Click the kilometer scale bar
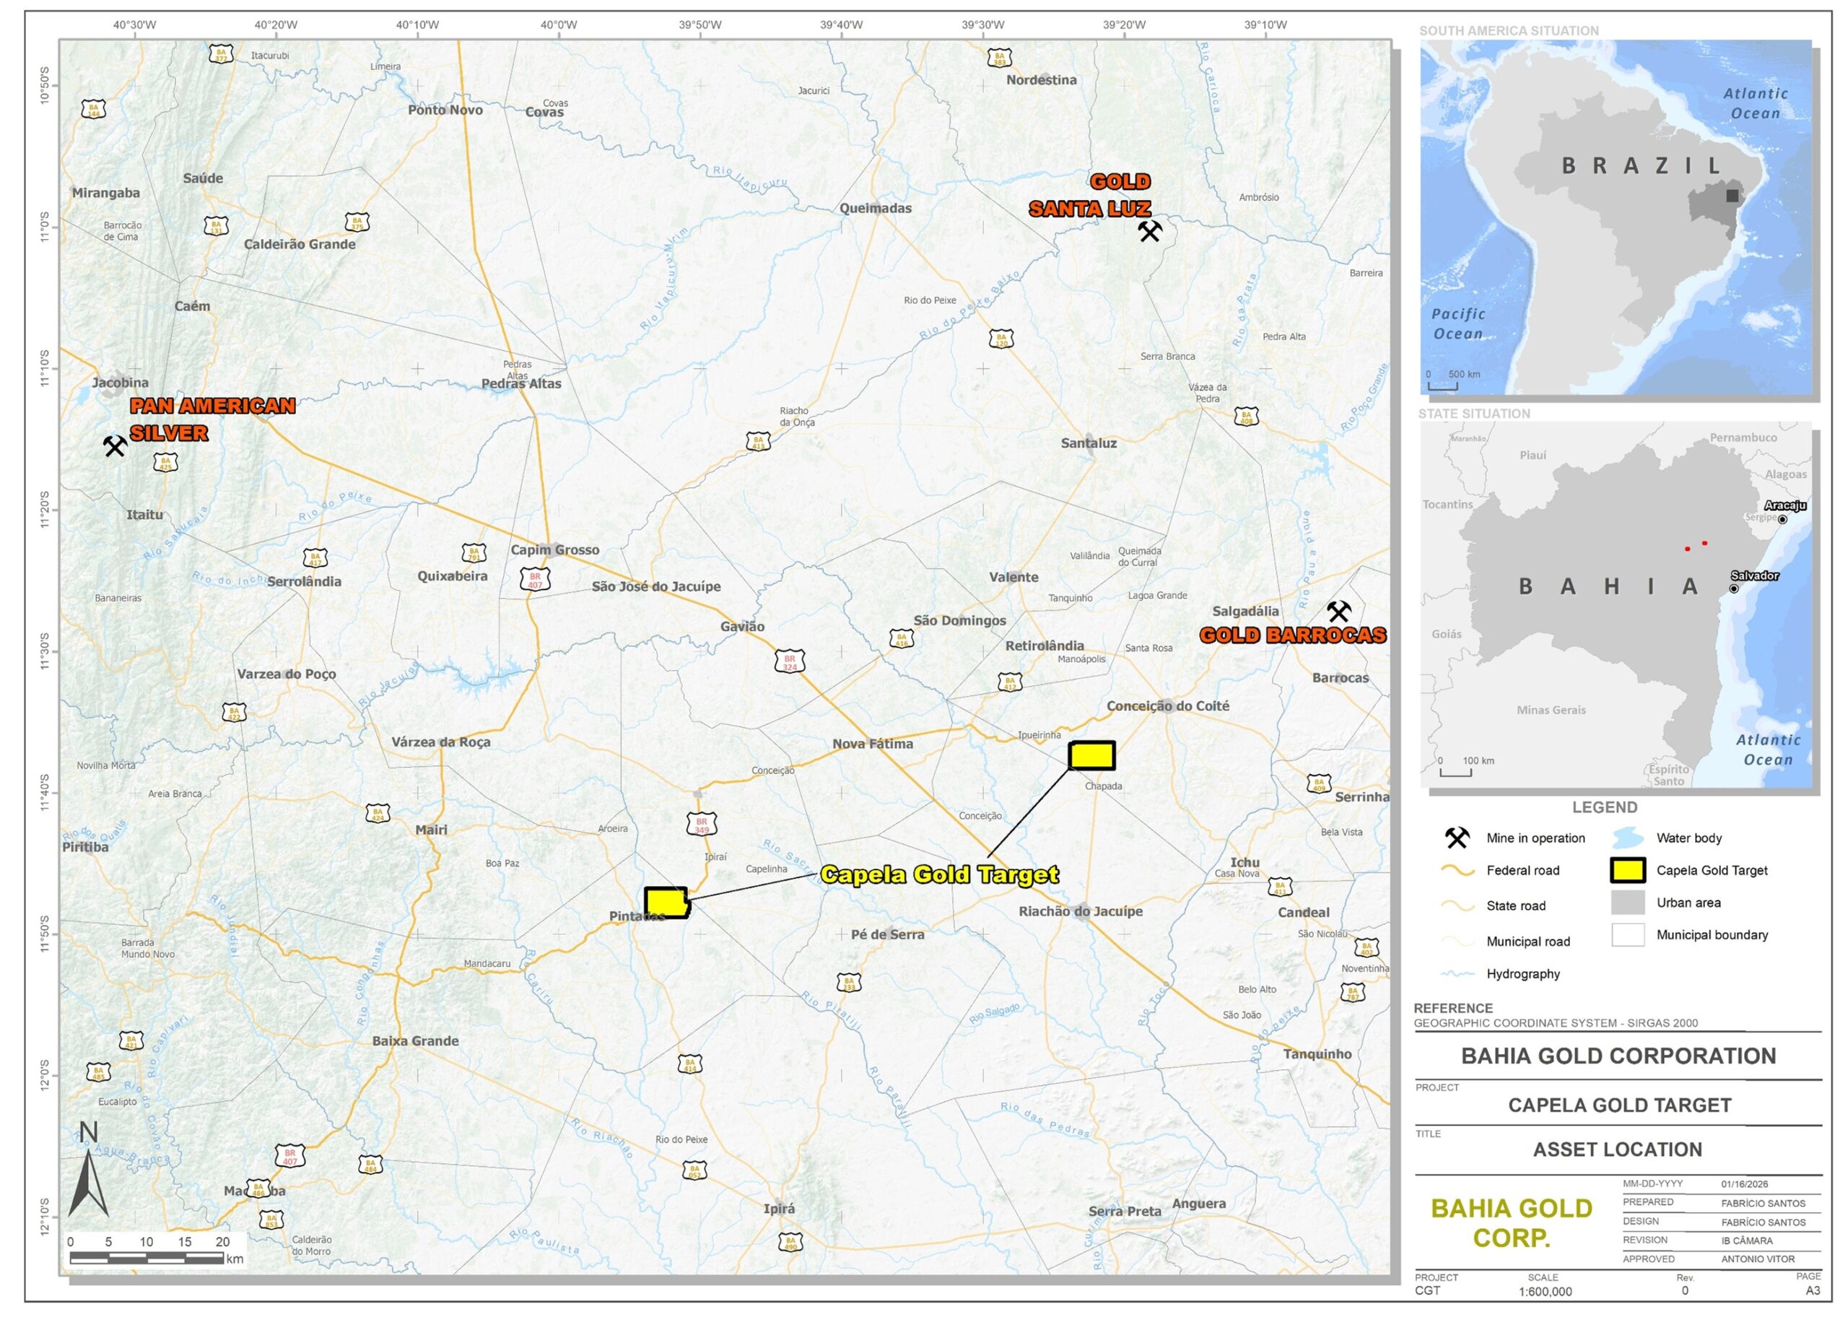 [x=147, y=1258]
